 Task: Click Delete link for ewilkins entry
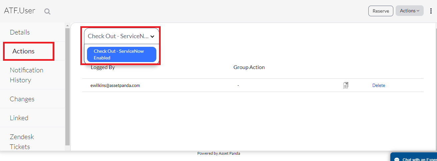coord(379,85)
